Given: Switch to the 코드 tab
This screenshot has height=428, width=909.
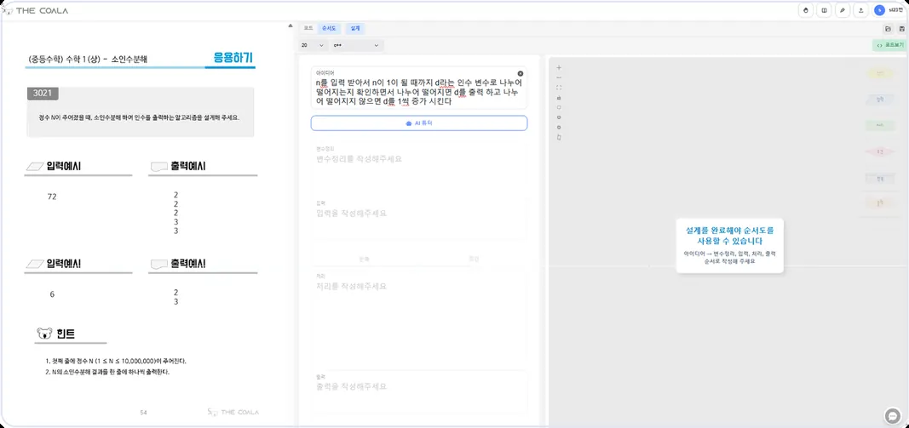Looking at the screenshot, I should pos(308,28).
